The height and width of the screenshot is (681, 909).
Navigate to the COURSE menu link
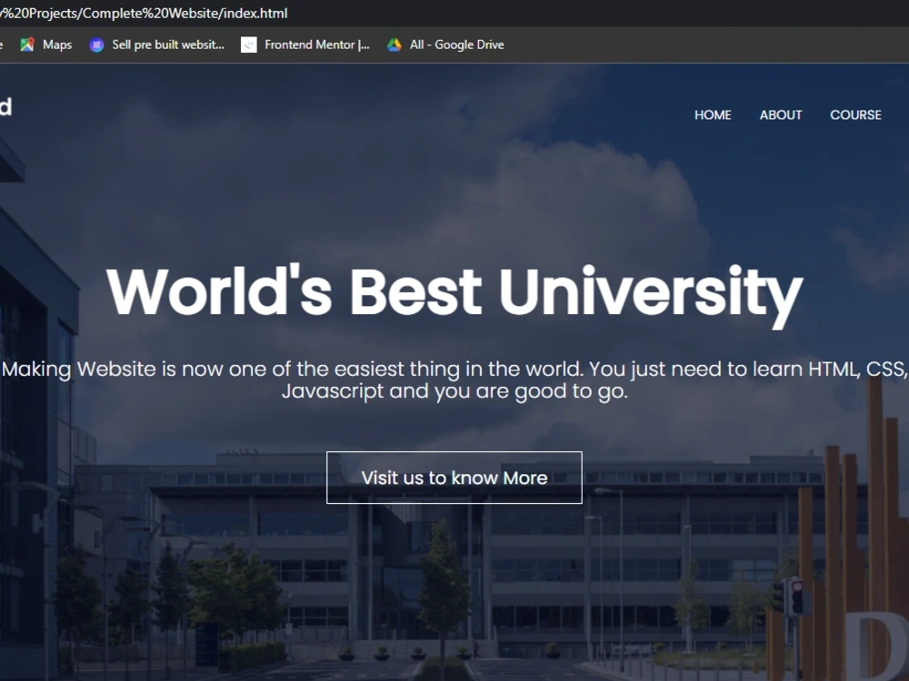click(x=855, y=114)
